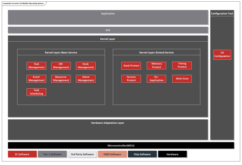Select the Hook Management box

pos(86,66)
